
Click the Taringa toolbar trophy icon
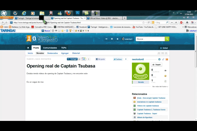tap(70, 31)
